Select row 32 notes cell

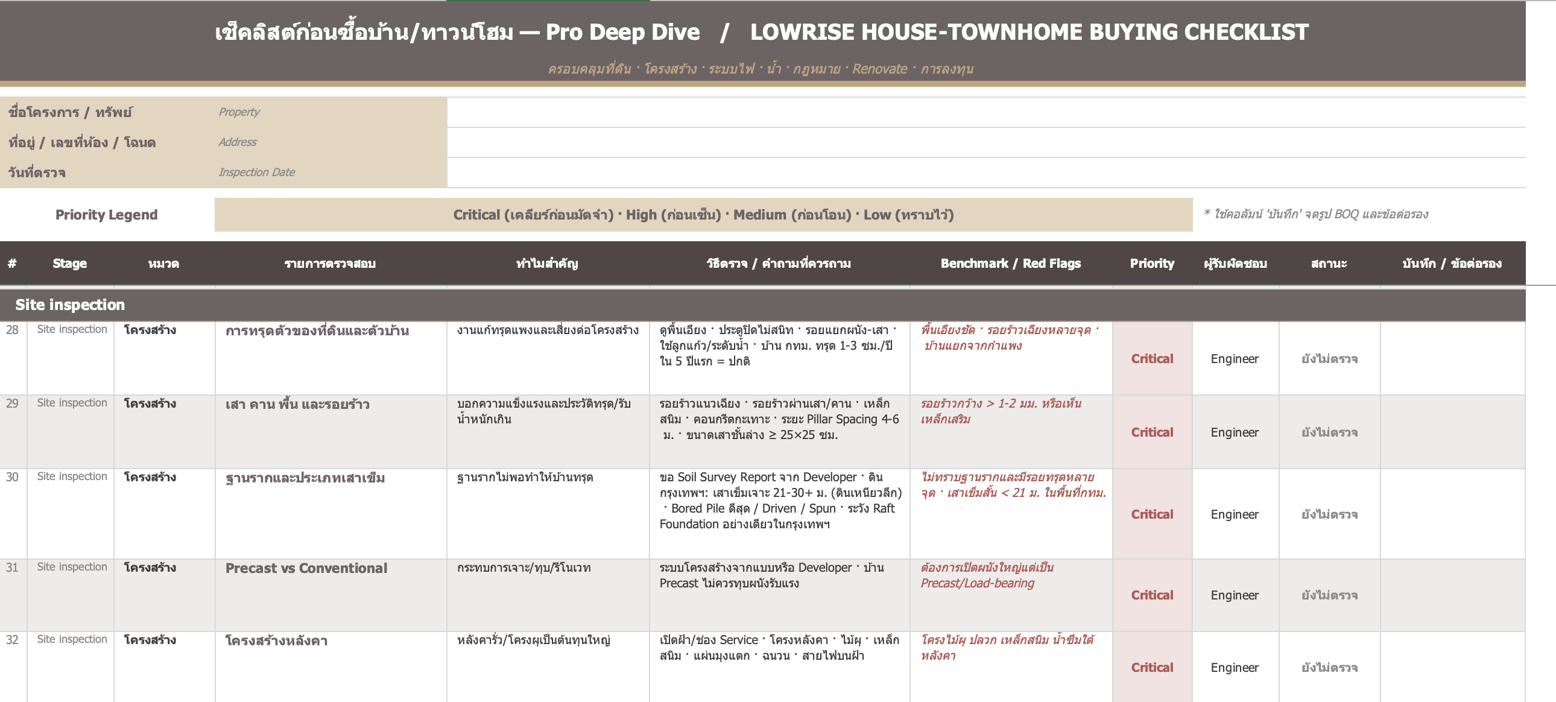click(x=1452, y=668)
